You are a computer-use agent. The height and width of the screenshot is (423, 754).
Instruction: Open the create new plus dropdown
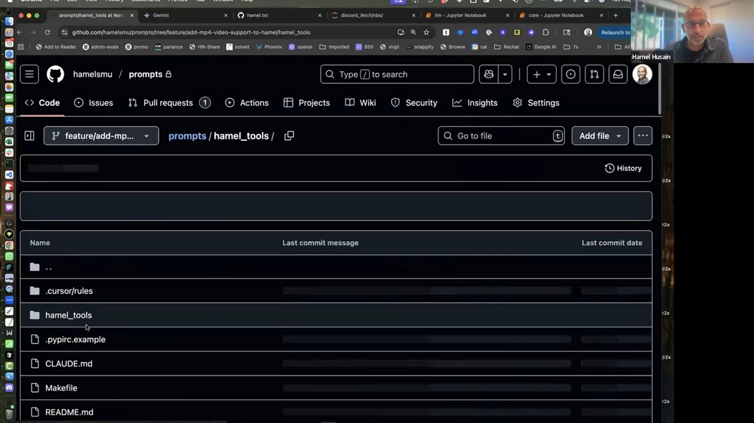pyautogui.click(x=541, y=75)
